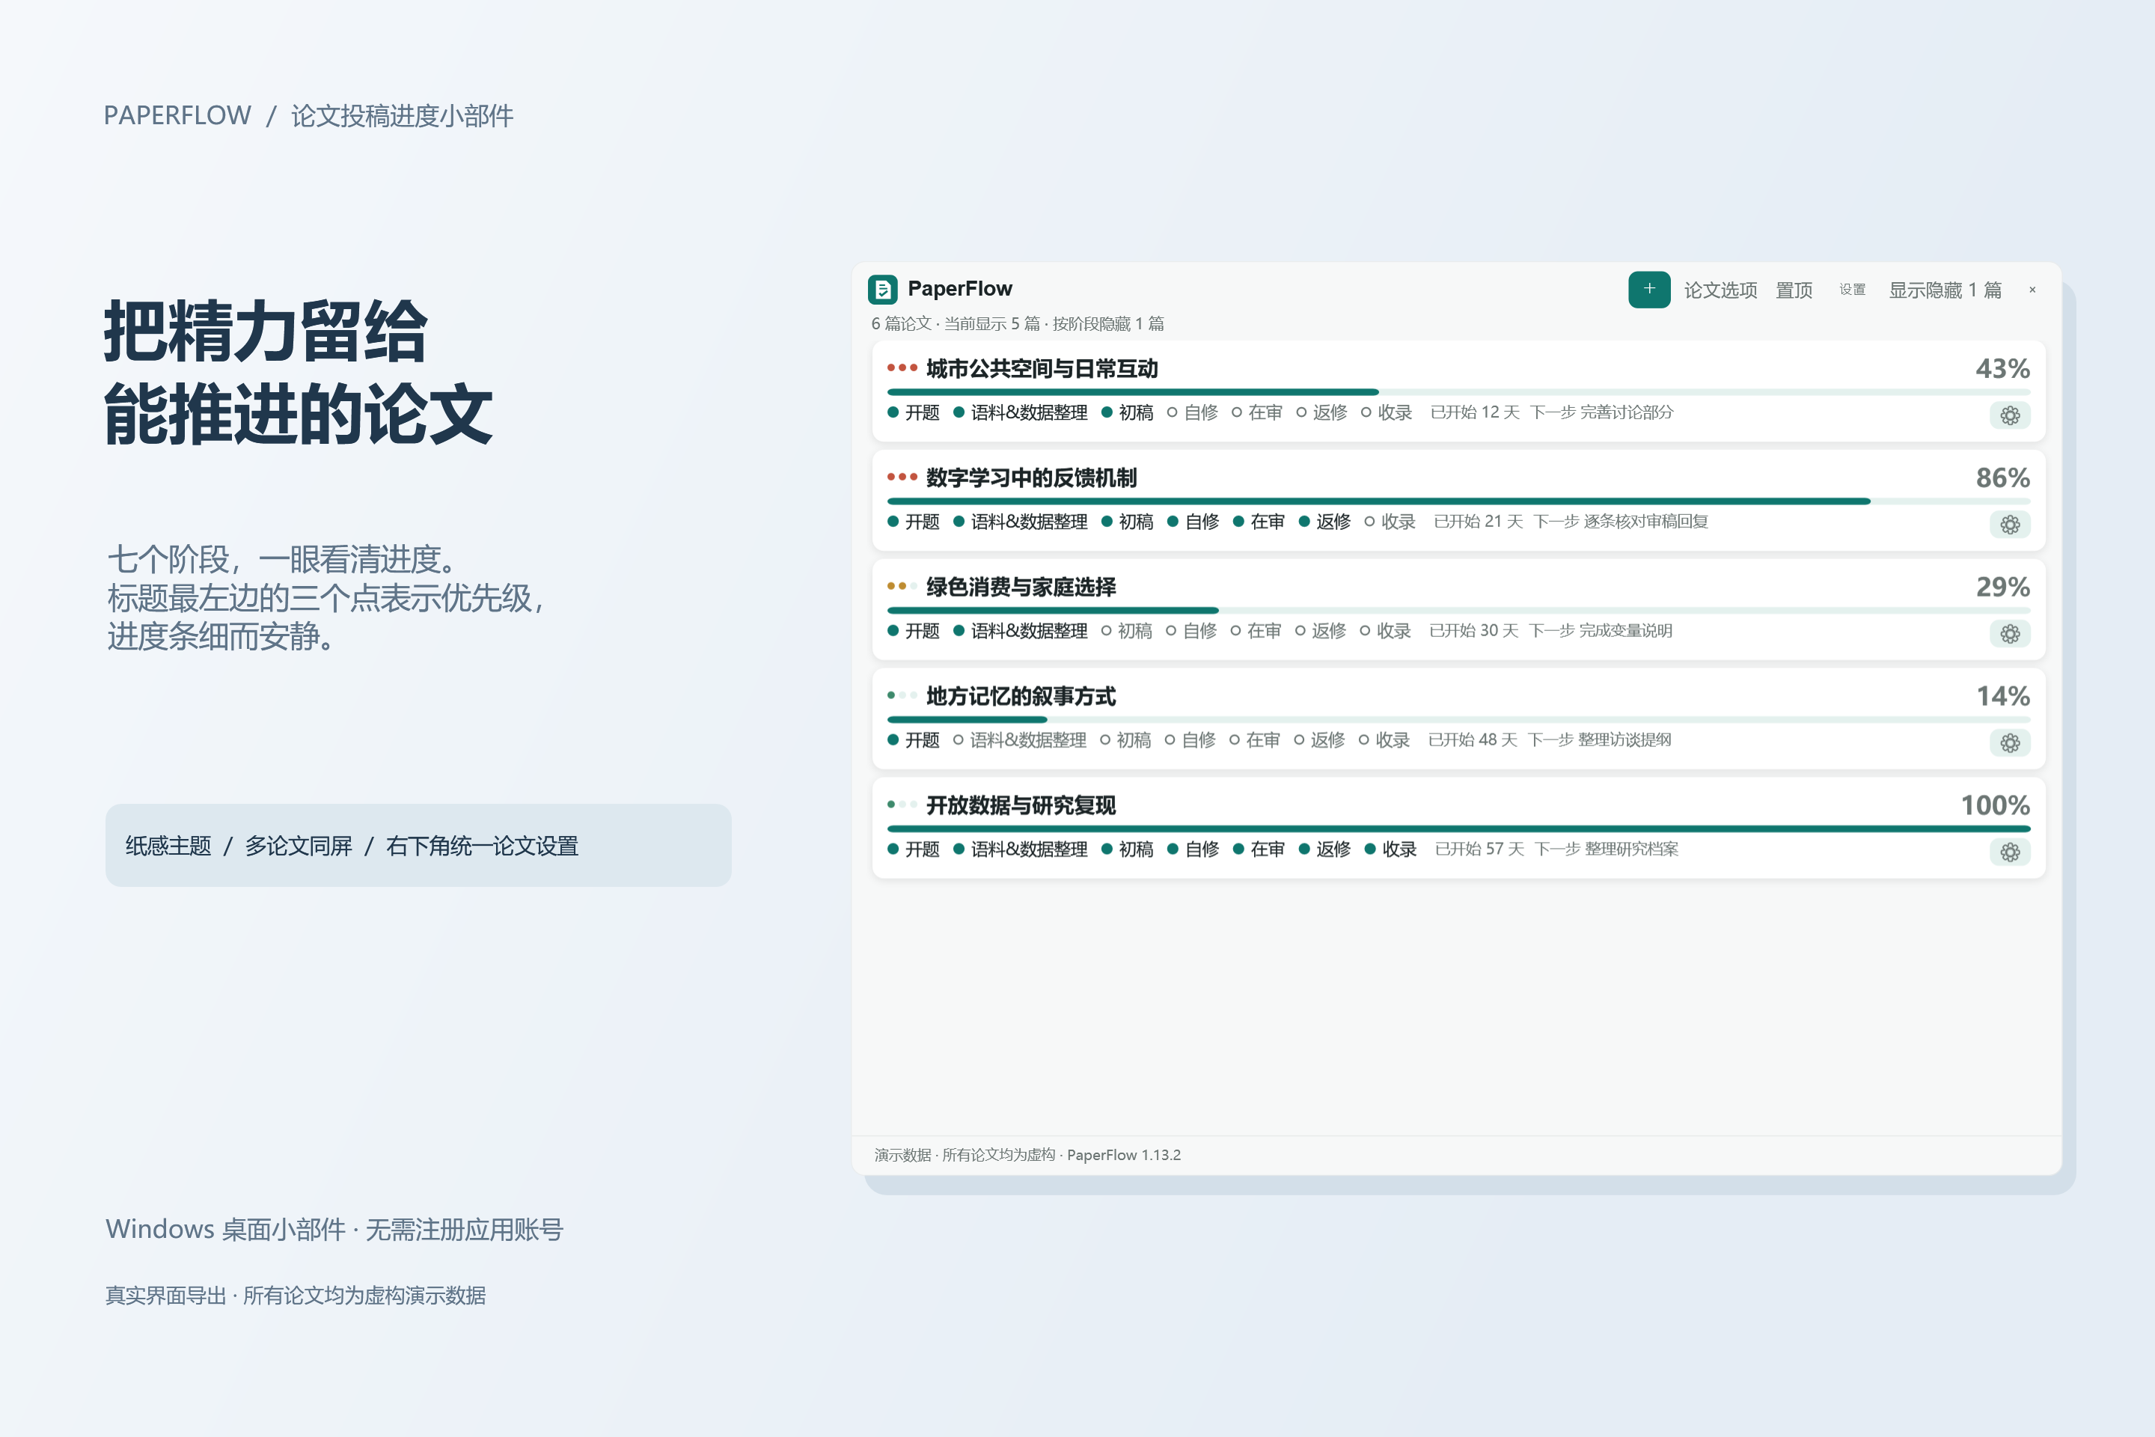Toggle 收录 stage in 城市公共空间与日常互动
Screen dimensions: 2155x1437
point(1387,412)
